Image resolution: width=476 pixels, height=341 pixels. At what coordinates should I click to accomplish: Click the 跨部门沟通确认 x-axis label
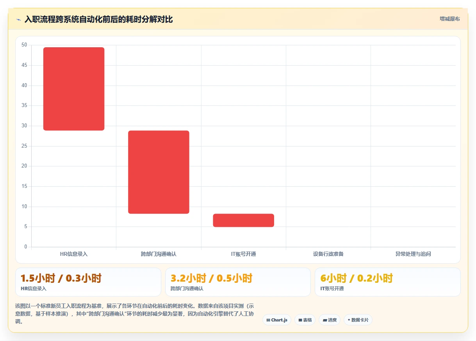pyautogui.click(x=159, y=254)
